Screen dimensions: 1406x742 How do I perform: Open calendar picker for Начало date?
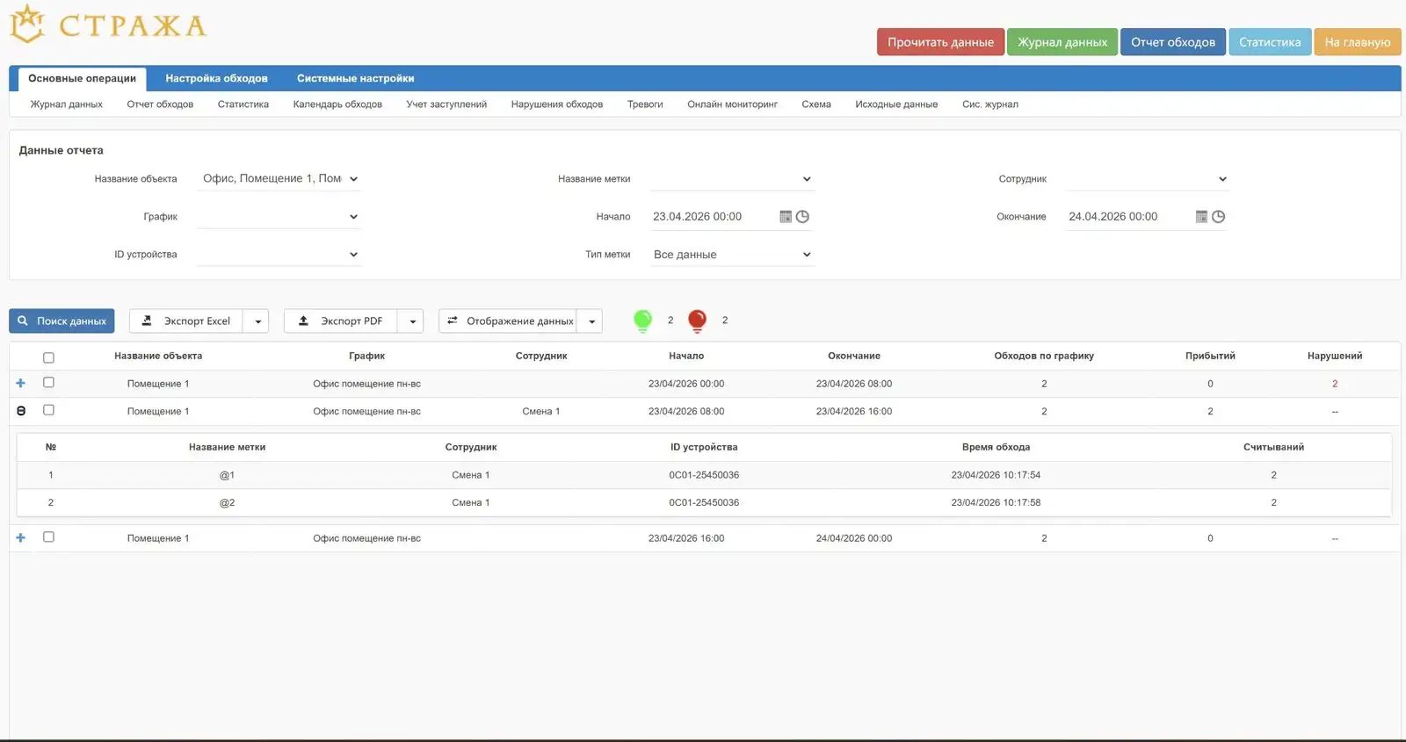click(786, 217)
